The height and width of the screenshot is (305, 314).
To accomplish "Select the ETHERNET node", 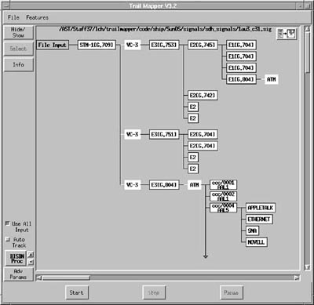I will pyautogui.click(x=259, y=220).
